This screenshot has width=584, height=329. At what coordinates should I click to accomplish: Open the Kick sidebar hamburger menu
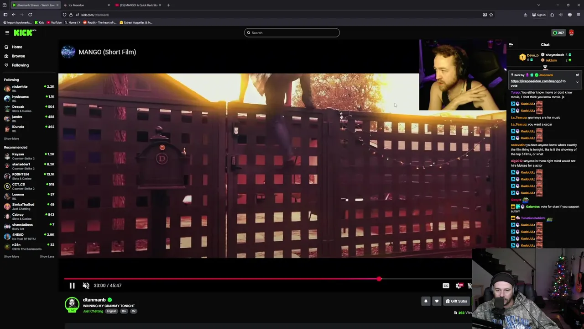point(7,32)
